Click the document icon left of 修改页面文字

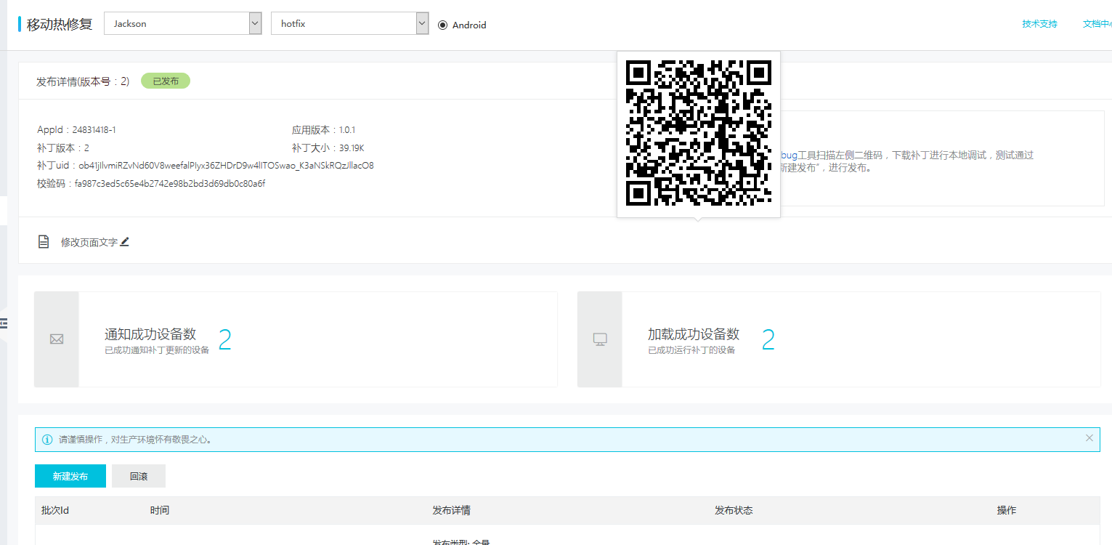coord(44,242)
